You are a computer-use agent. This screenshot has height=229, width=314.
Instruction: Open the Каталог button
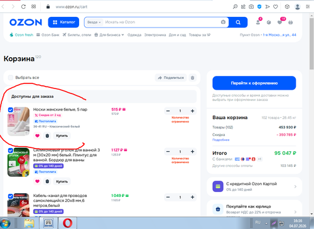click(63, 22)
